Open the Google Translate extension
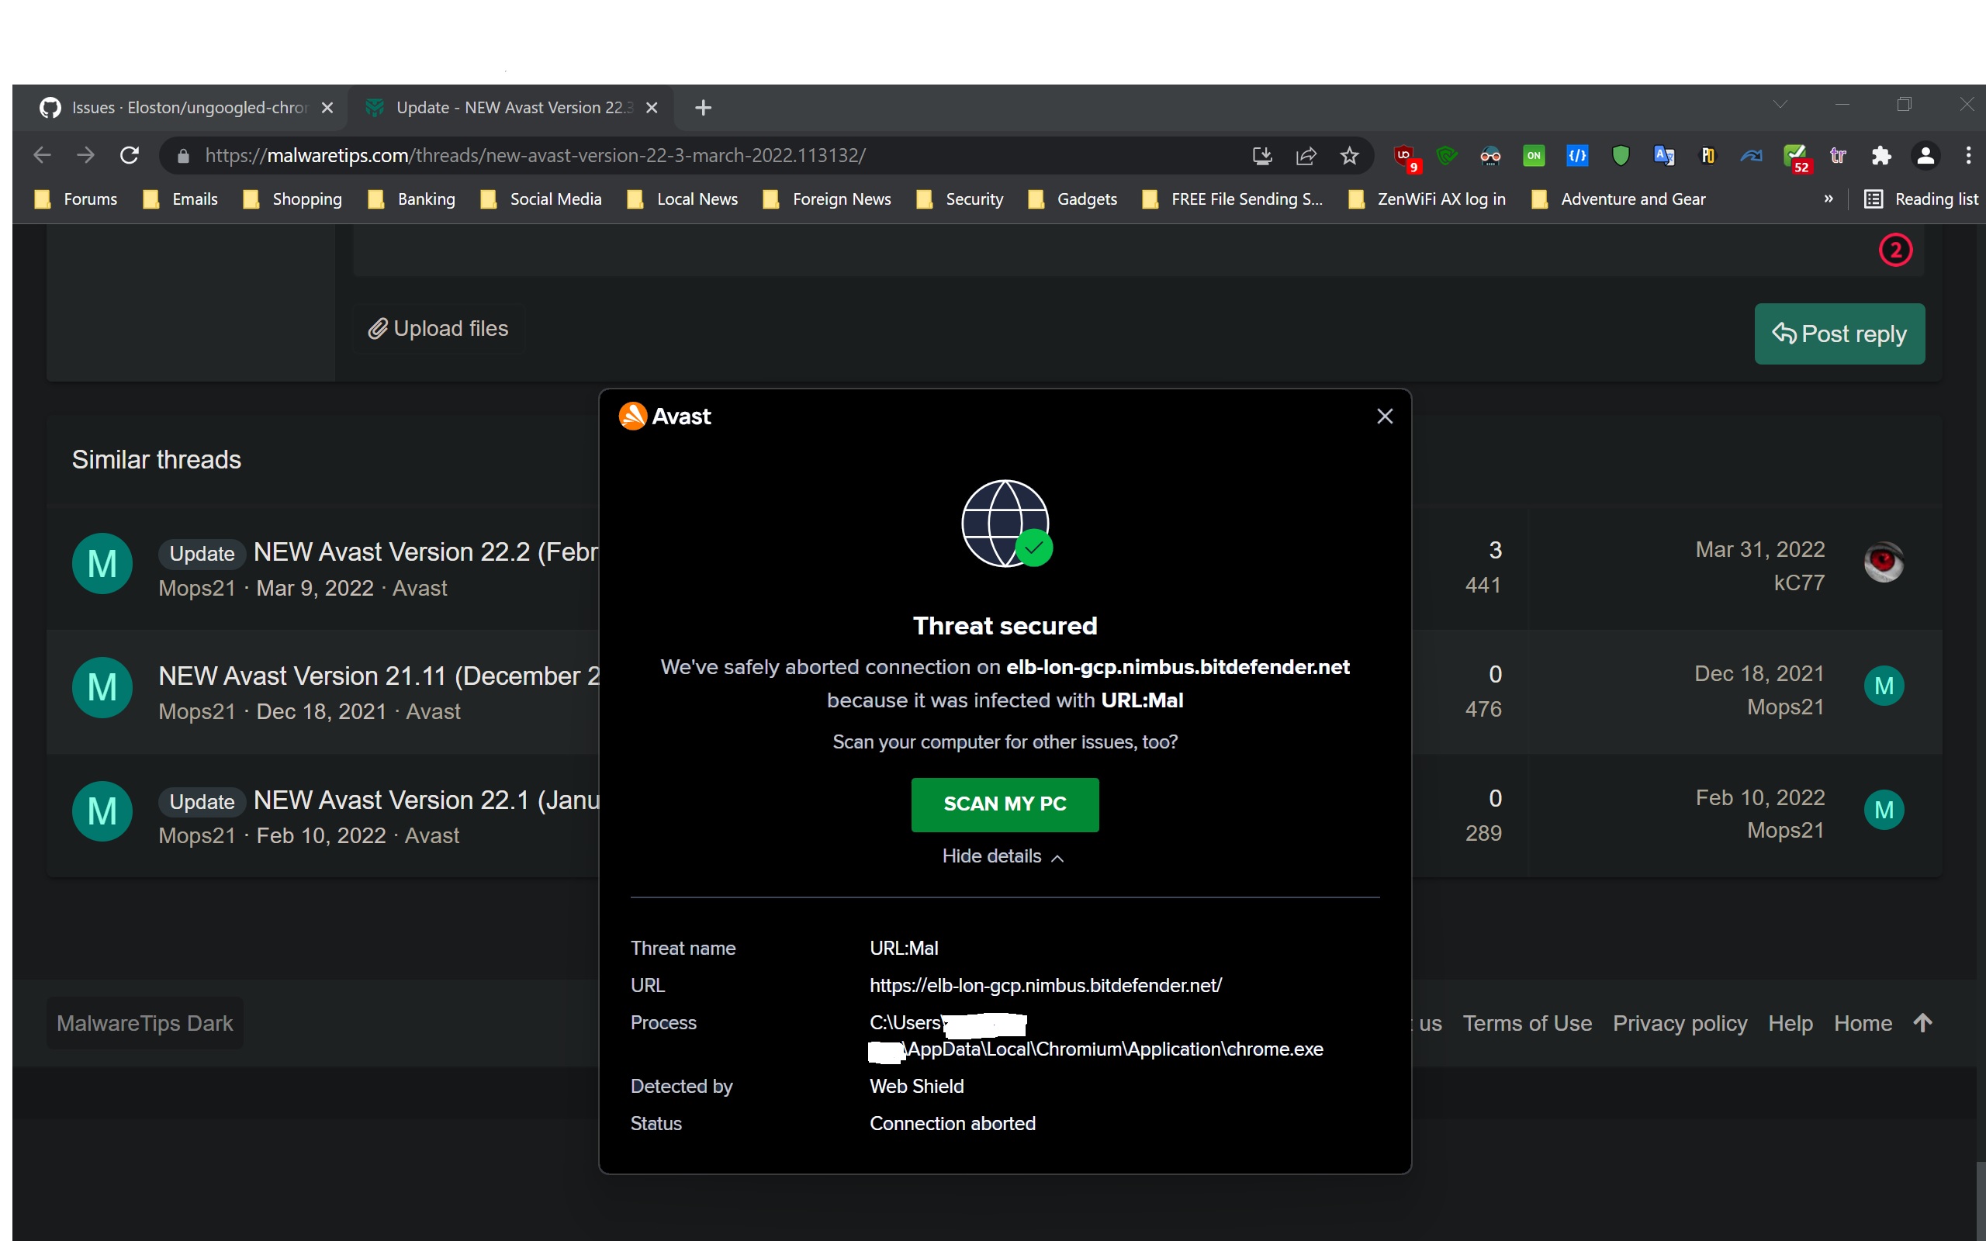 (x=1663, y=156)
